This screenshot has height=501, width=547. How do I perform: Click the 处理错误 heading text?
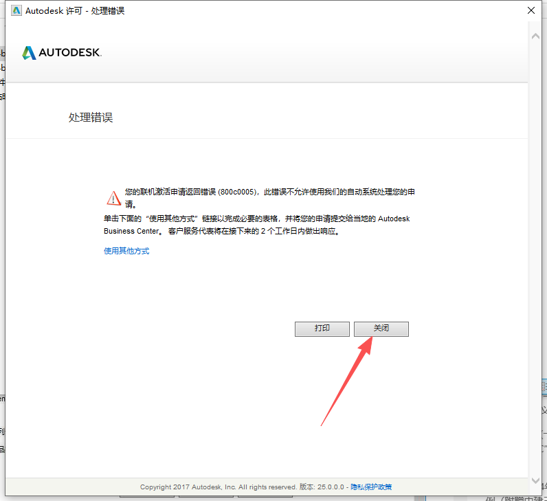coord(91,118)
